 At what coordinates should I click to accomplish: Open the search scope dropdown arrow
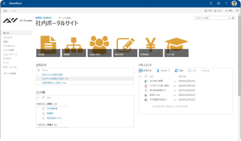(229, 18)
